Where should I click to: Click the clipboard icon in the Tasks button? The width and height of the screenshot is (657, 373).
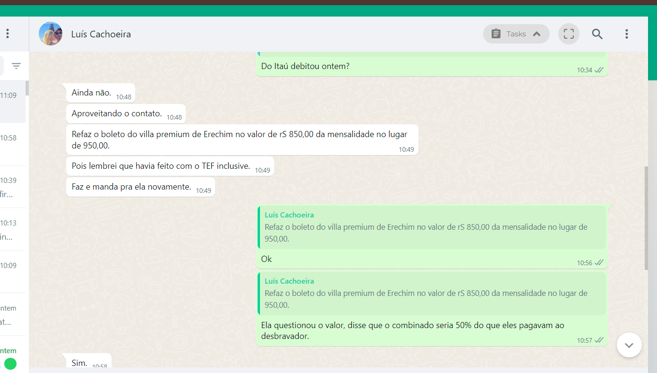pyautogui.click(x=496, y=34)
